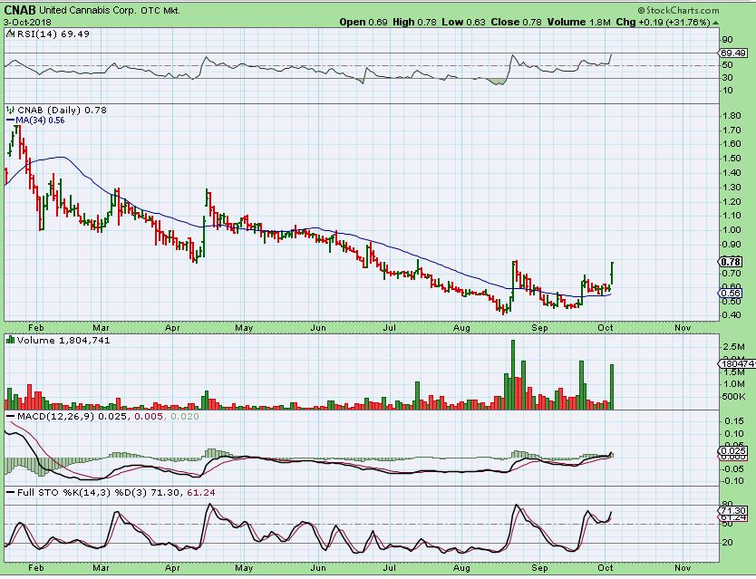Click the MA(34) blue line legend marker
The image size is (756, 579).
click(7, 119)
